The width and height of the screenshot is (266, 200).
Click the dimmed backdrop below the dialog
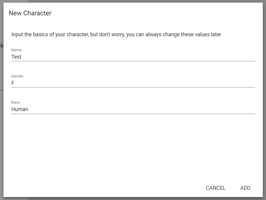coord(133,199)
